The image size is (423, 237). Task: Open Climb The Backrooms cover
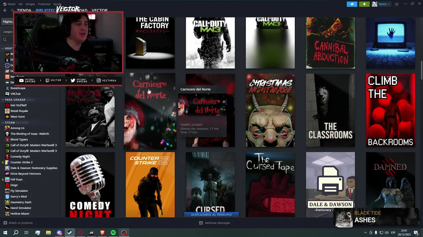click(x=391, y=110)
